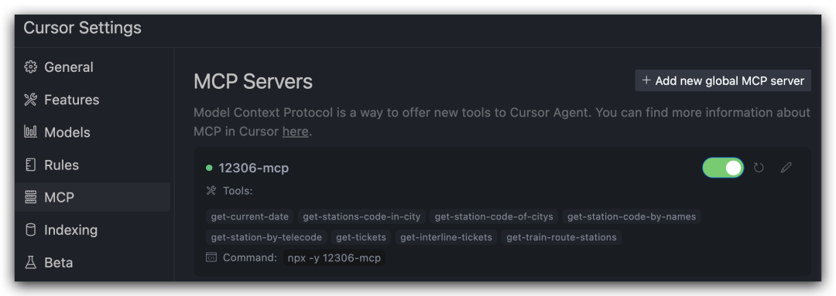Screen dimensions: 836x296
Task: Open the MCP settings tab
Action: tap(93, 198)
